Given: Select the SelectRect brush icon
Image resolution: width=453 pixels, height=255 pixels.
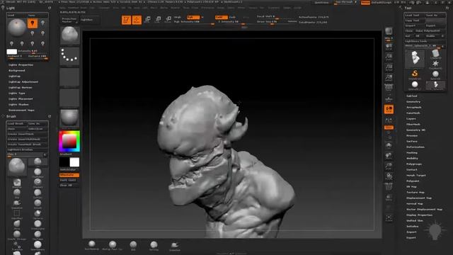Looking at the screenshot, I should point(17,214).
